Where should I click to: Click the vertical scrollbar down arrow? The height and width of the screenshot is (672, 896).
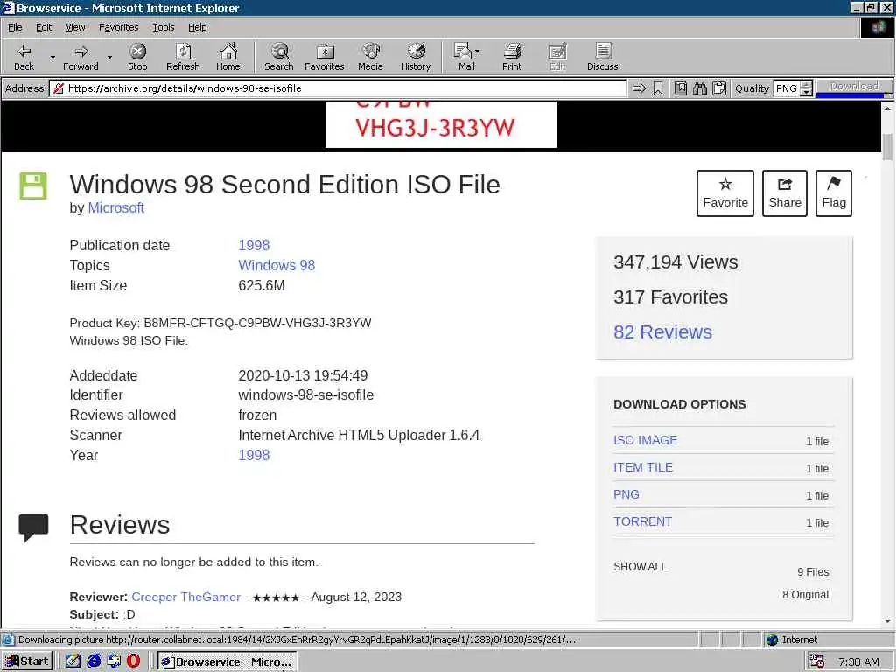click(x=887, y=621)
